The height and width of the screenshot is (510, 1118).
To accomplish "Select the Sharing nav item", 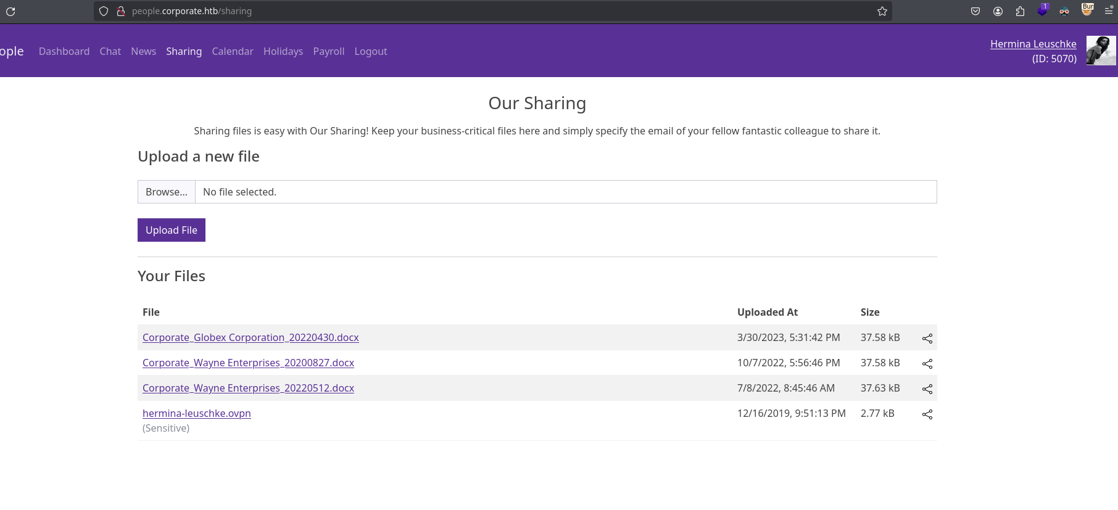I will (184, 51).
